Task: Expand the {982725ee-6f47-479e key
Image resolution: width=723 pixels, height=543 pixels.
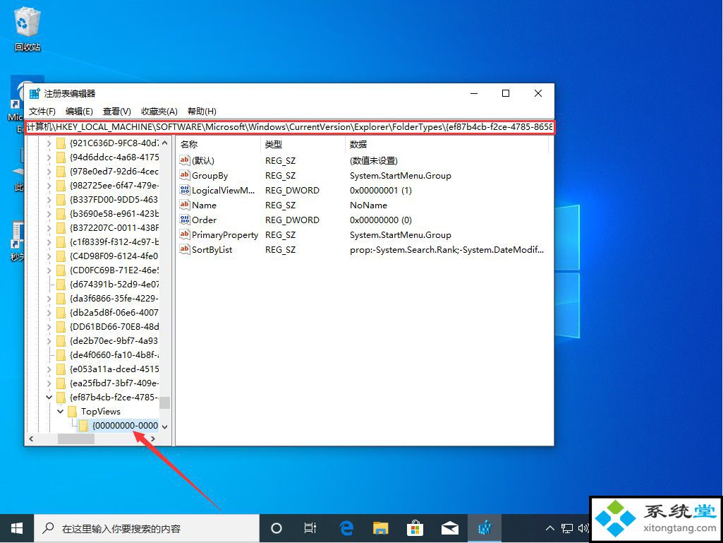Action: point(49,186)
